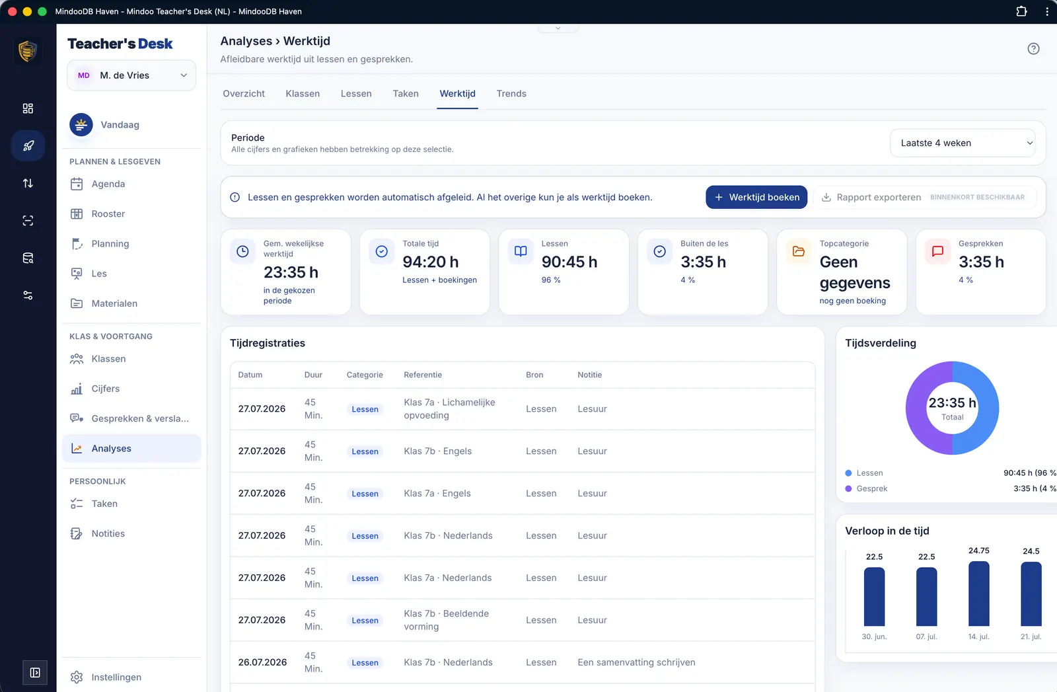The width and height of the screenshot is (1057, 692).
Task: Open the dashboard grid icon in rail
Action: click(x=28, y=108)
